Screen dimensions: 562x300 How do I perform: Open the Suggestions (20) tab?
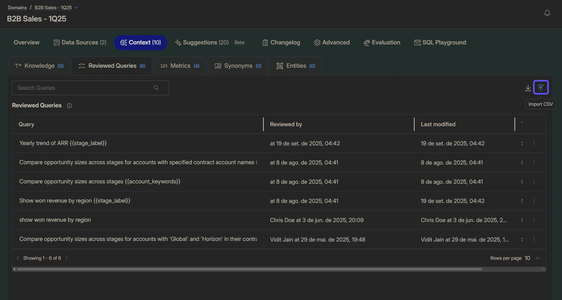tap(202, 43)
